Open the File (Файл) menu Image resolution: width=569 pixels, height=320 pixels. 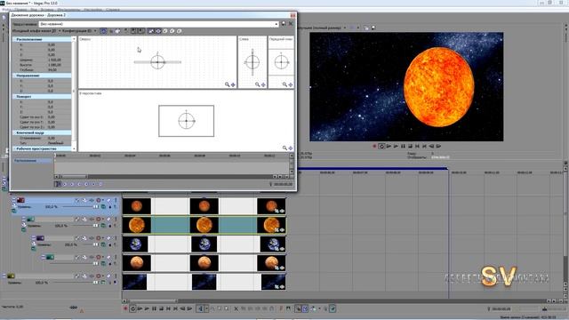pos(6,10)
